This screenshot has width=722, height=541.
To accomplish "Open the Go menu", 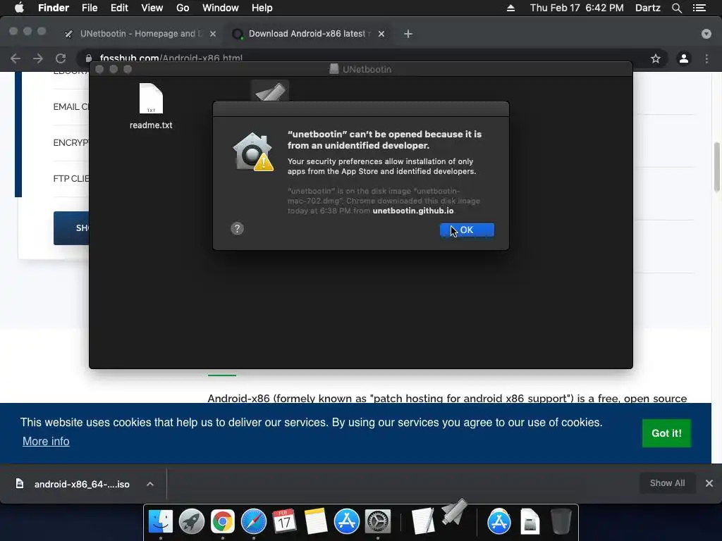I will tap(183, 8).
